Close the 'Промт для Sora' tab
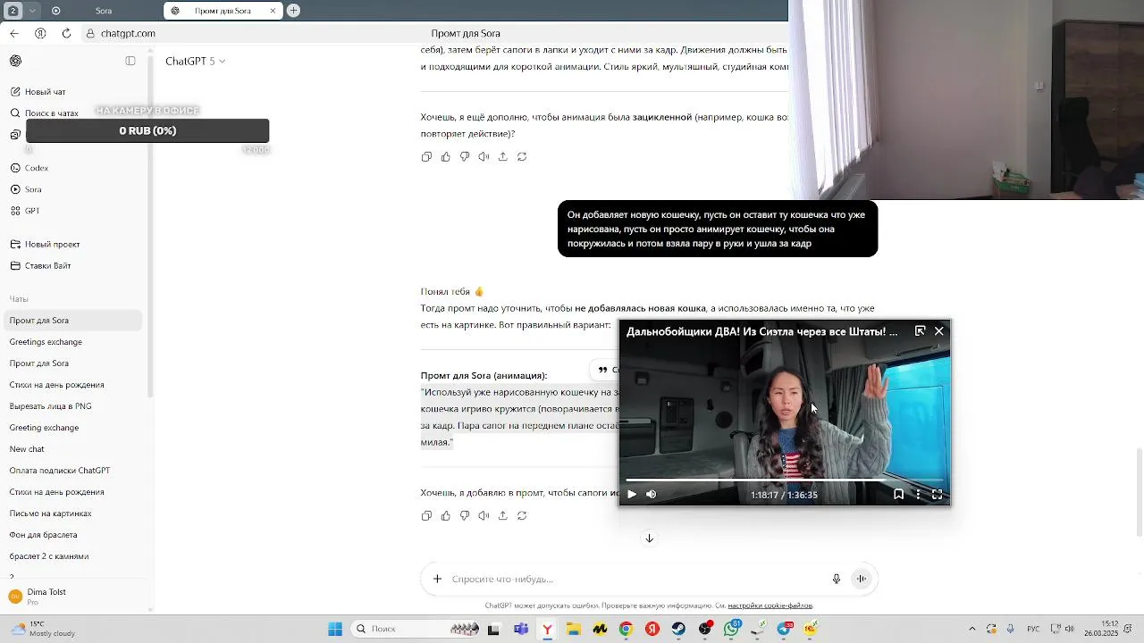 [273, 11]
